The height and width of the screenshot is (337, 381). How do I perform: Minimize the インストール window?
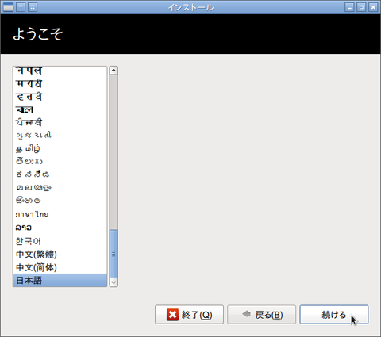coord(349,7)
